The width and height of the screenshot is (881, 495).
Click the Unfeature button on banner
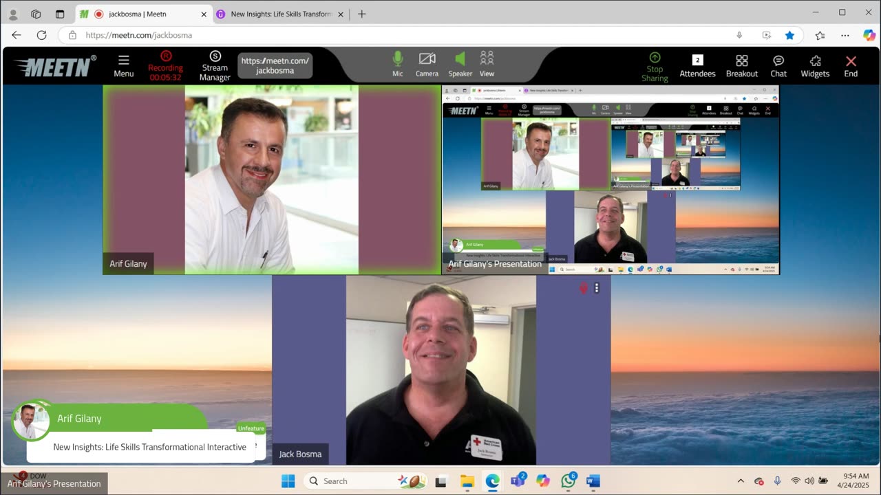(x=251, y=428)
